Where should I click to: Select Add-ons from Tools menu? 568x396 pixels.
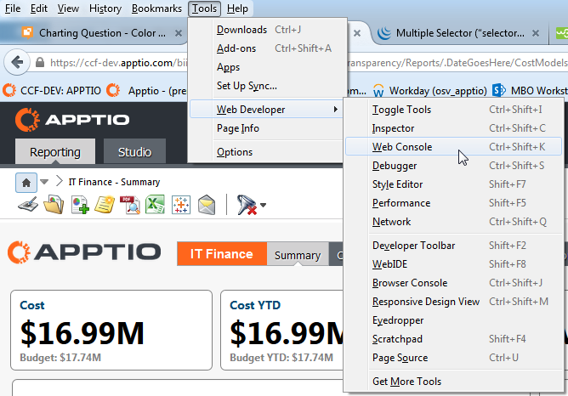pos(267,48)
